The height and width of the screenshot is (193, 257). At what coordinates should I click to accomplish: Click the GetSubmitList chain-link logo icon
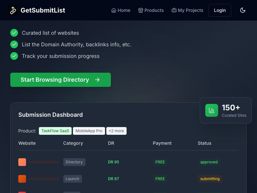pyautogui.click(x=13, y=10)
